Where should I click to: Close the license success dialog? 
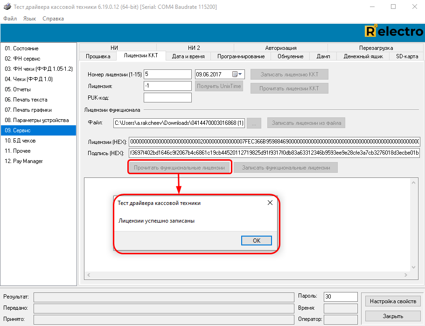pyautogui.click(x=270, y=203)
